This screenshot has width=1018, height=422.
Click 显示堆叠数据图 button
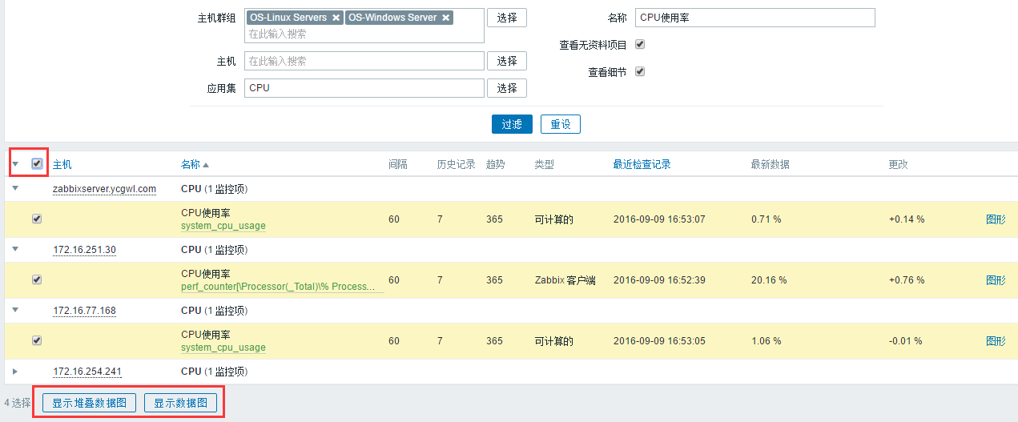[x=89, y=403]
